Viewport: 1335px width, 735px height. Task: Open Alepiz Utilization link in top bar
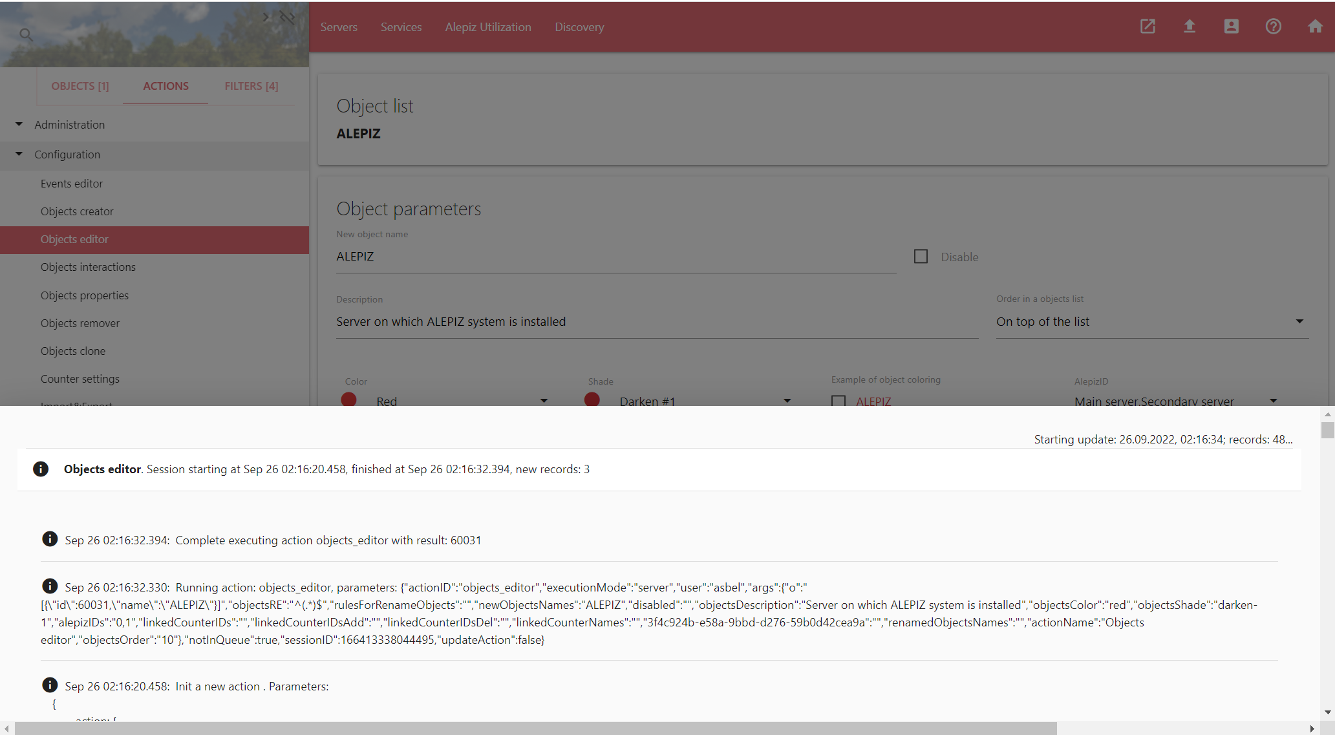488,27
